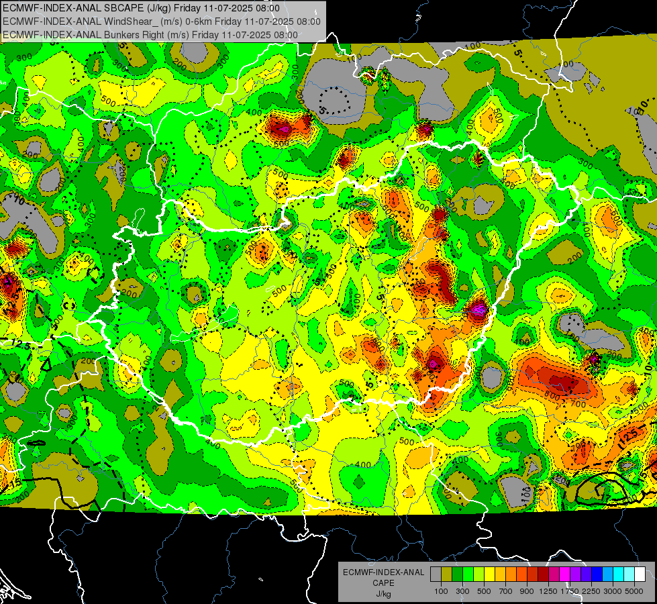This screenshot has width=657, height=604.
Task: Click the legend label CAPE
Action: click(x=383, y=583)
